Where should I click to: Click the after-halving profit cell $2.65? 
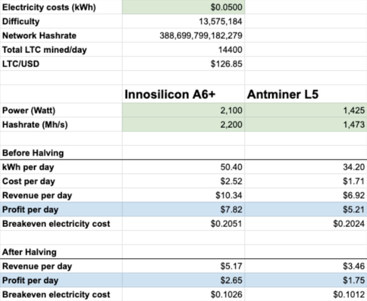click(183, 280)
